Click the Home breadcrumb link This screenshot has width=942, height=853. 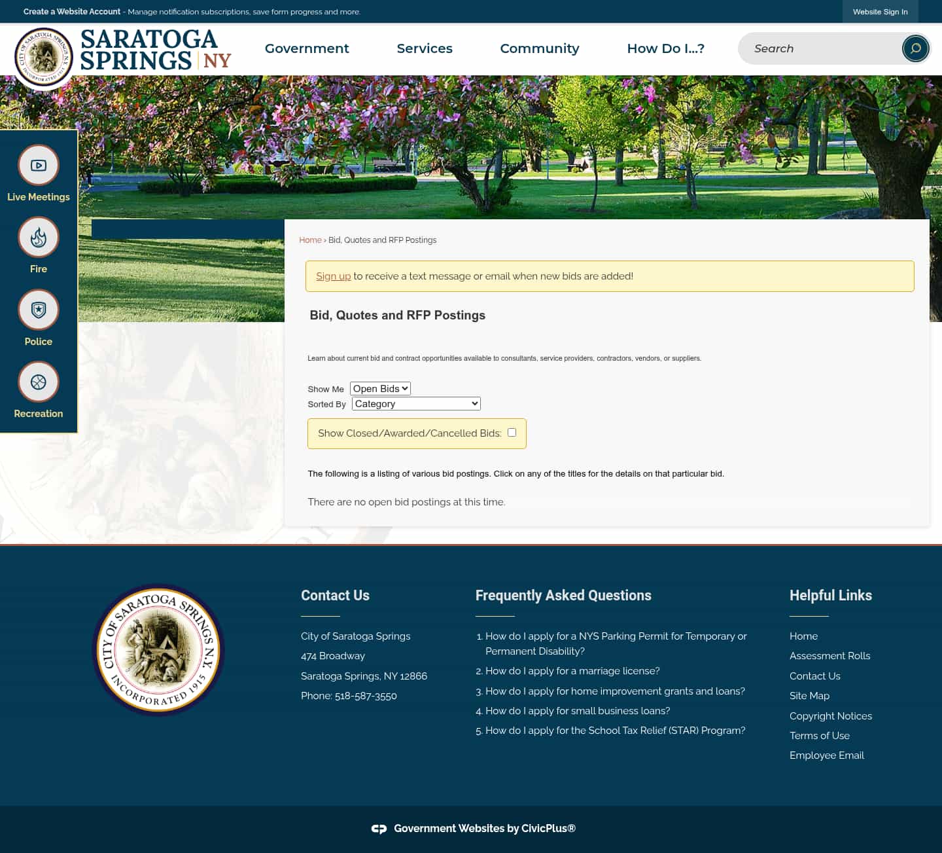(310, 240)
